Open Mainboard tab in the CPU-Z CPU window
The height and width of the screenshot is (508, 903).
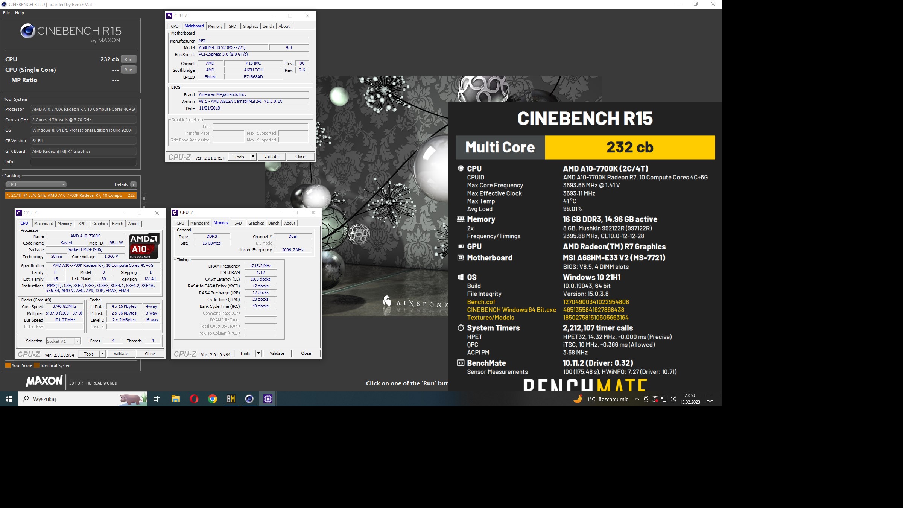pyautogui.click(x=44, y=224)
